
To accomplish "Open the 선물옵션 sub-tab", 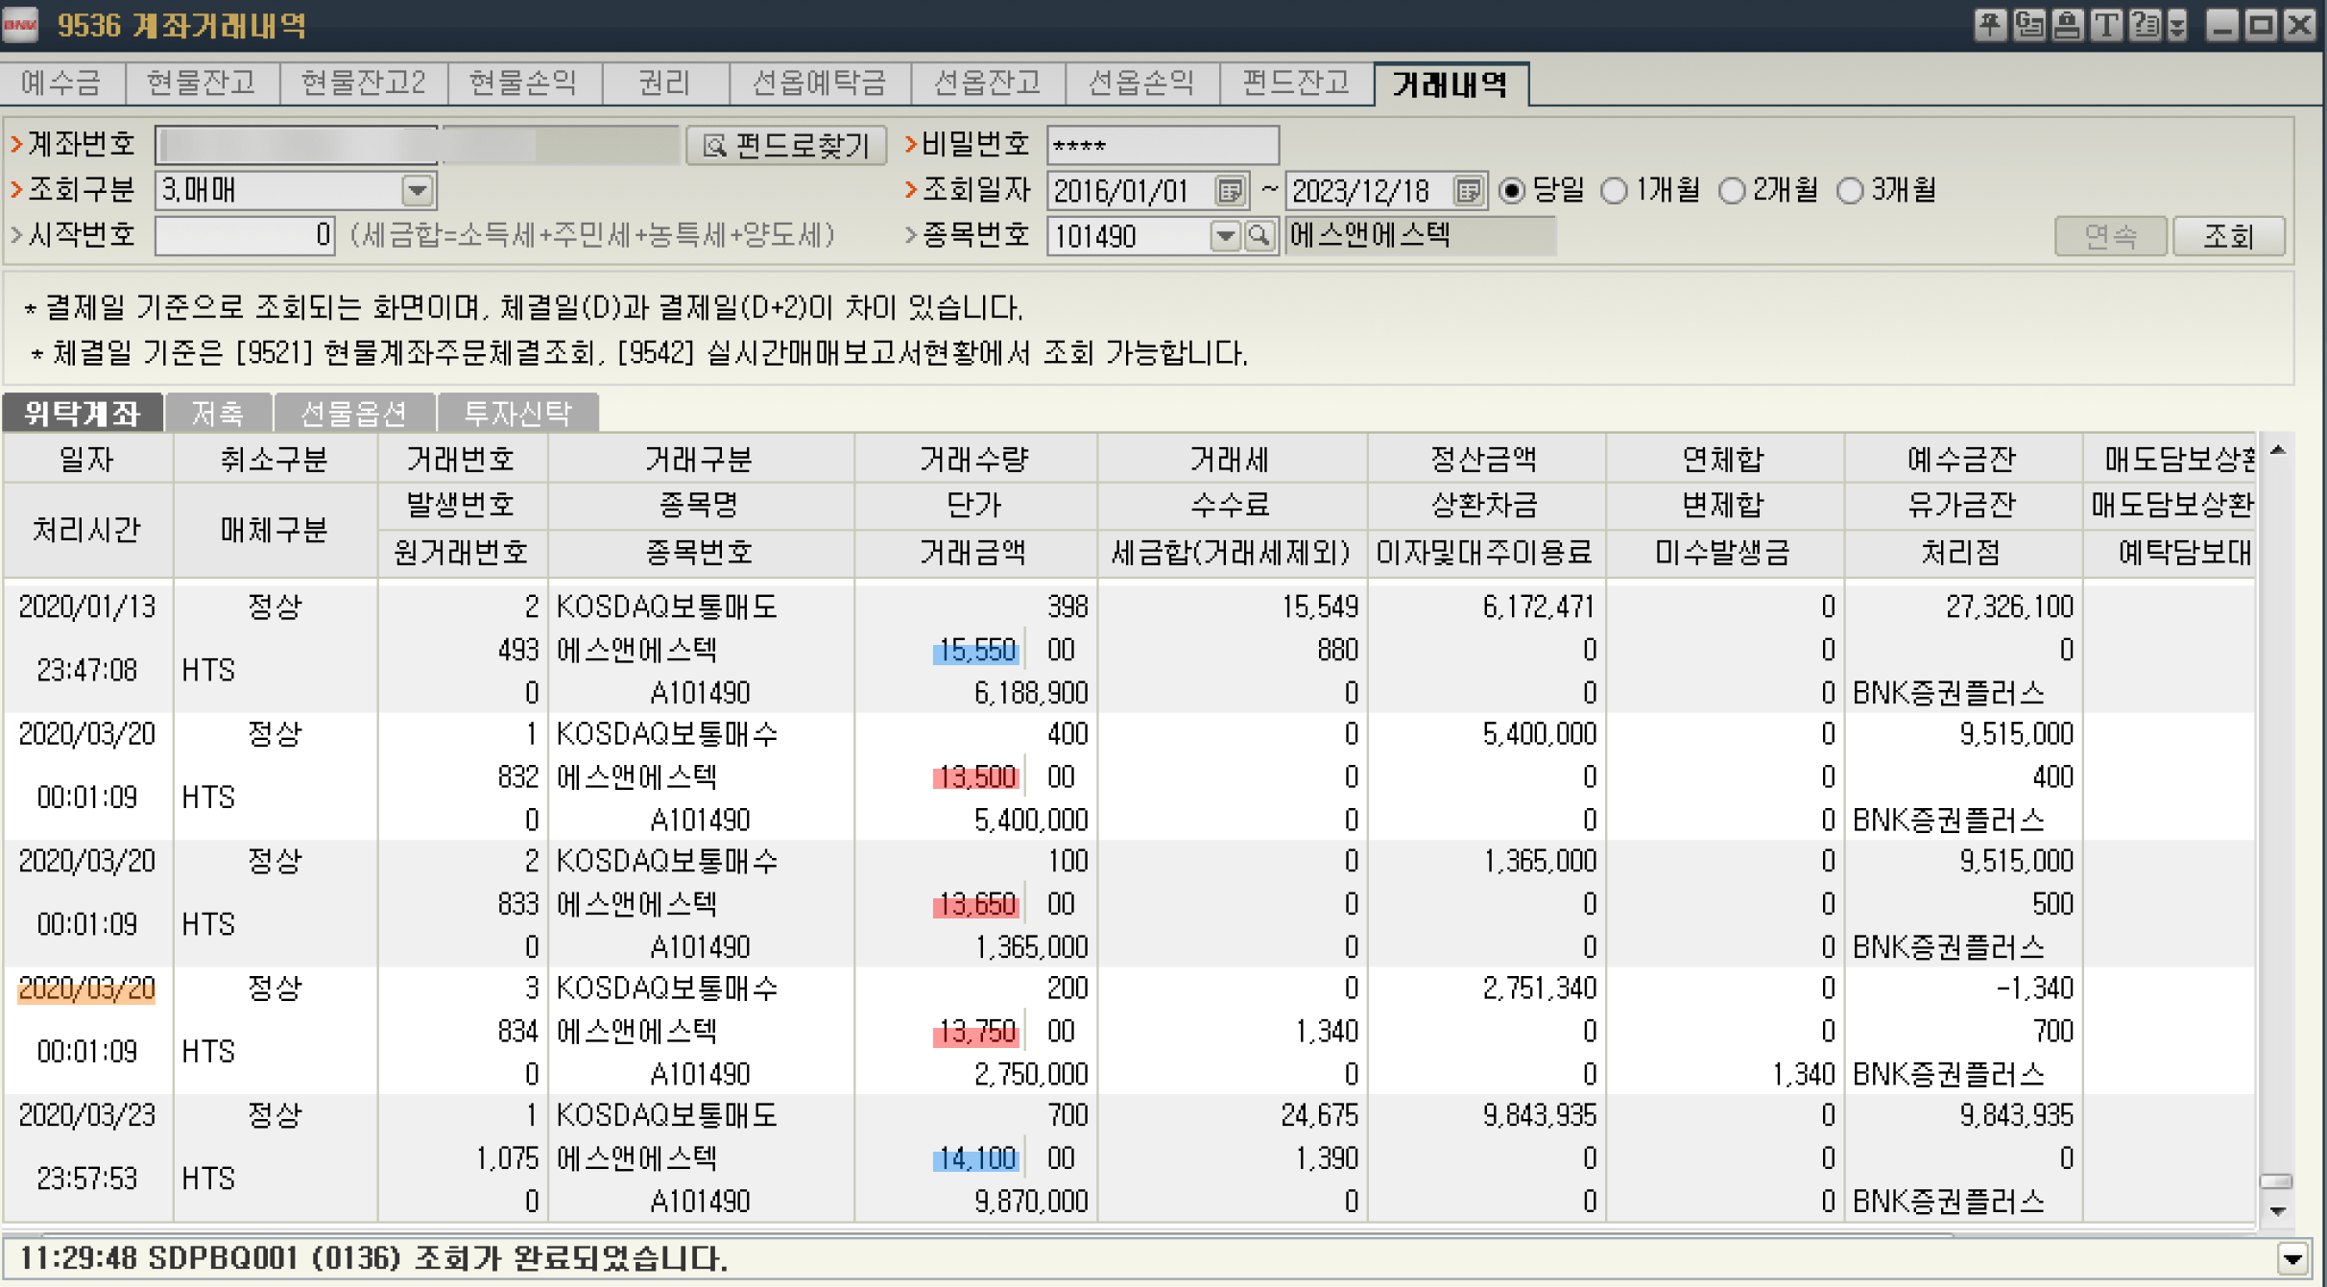I will click(x=354, y=413).
